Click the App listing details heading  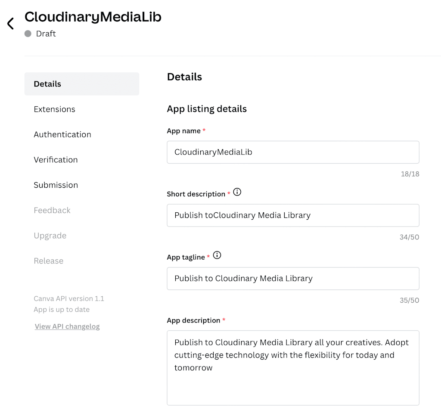coord(207,109)
